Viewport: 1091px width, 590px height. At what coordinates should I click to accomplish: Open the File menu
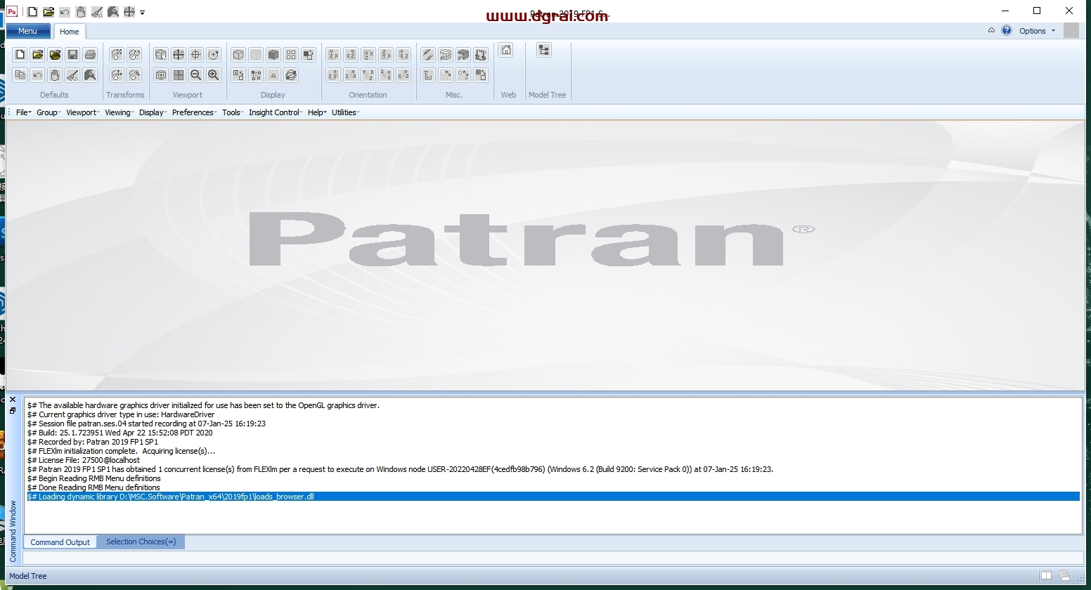pyautogui.click(x=24, y=112)
